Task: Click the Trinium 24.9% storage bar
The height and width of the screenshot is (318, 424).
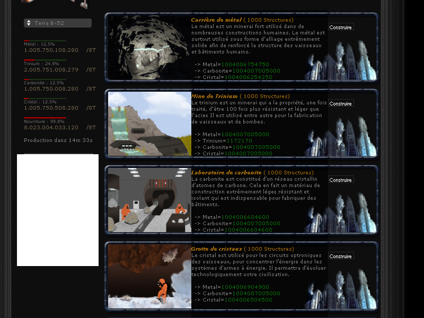Action: (45, 60)
